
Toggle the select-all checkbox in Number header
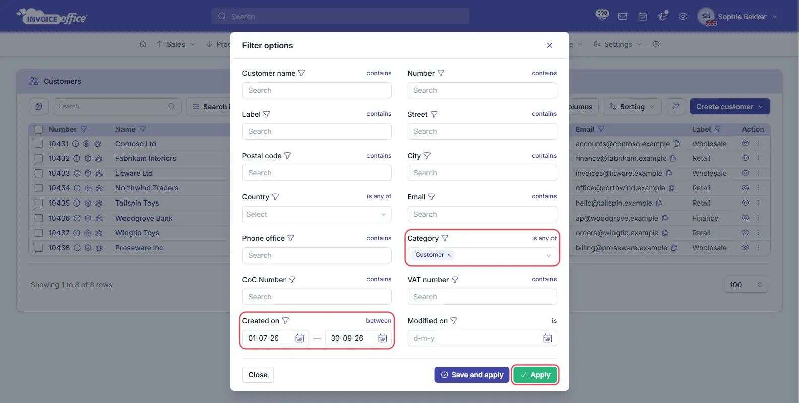38,129
